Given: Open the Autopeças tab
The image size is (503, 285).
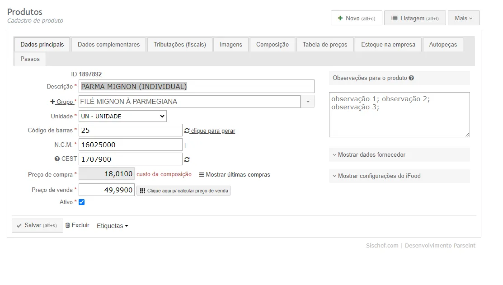Looking at the screenshot, I should point(443,45).
